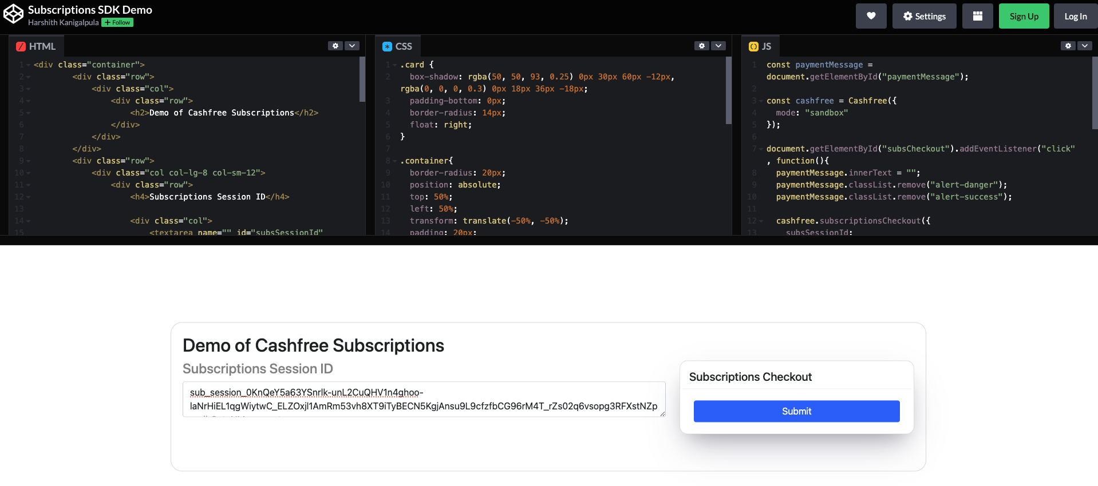
Task: Click the CSS editor scrollbar
Action: click(x=729, y=90)
